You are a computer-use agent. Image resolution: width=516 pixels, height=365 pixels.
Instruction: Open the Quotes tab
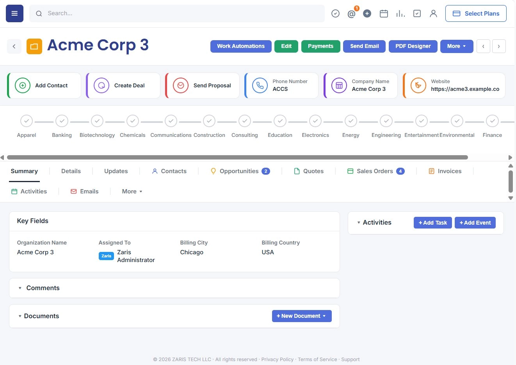308,171
